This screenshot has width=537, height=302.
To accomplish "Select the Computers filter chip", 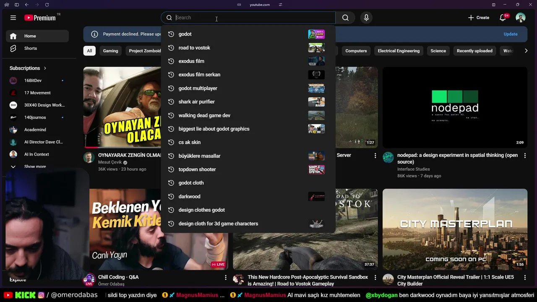I will click(x=356, y=51).
